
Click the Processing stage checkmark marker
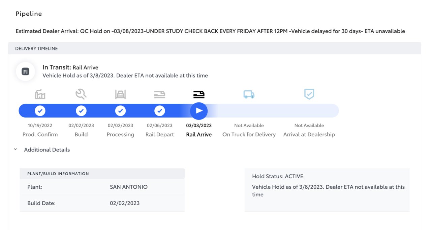tap(120, 111)
